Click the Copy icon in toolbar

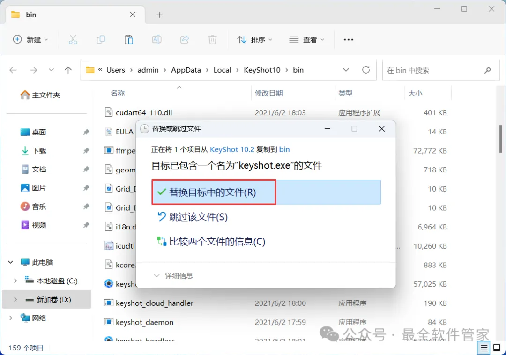[101, 40]
